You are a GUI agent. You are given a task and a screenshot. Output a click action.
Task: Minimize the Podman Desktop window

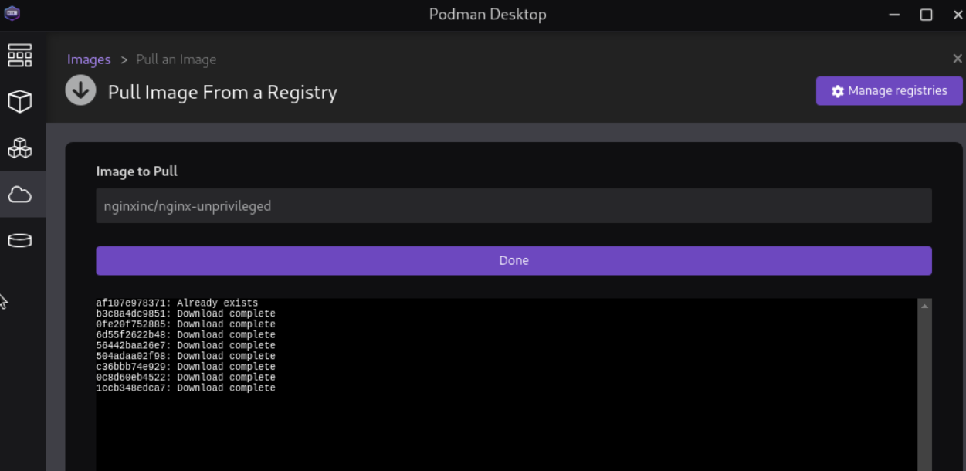click(x=895, y=15)
